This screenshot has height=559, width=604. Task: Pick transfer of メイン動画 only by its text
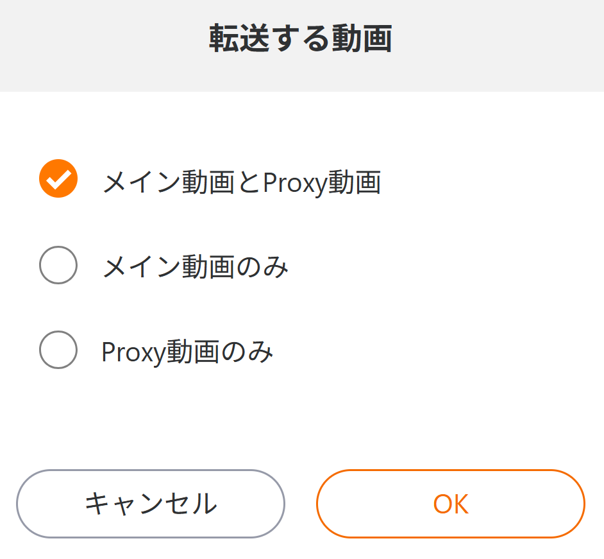(195, 267)
